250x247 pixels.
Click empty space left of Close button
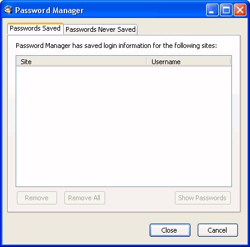tap(78, 230)
